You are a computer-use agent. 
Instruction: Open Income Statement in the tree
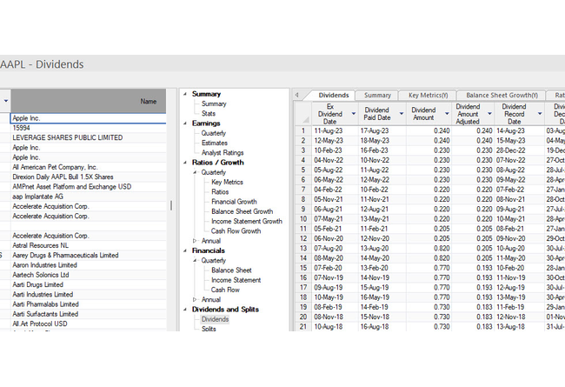(x=236, y=280)
